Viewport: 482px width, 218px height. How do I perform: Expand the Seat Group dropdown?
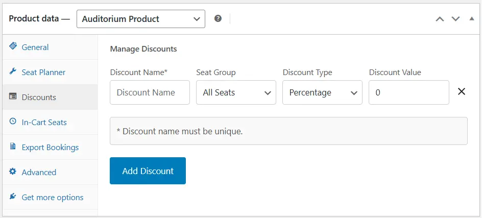[x=236, y=92]
